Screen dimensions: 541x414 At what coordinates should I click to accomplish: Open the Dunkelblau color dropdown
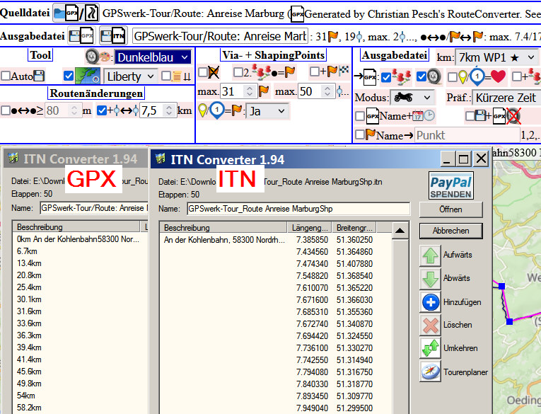153,57
